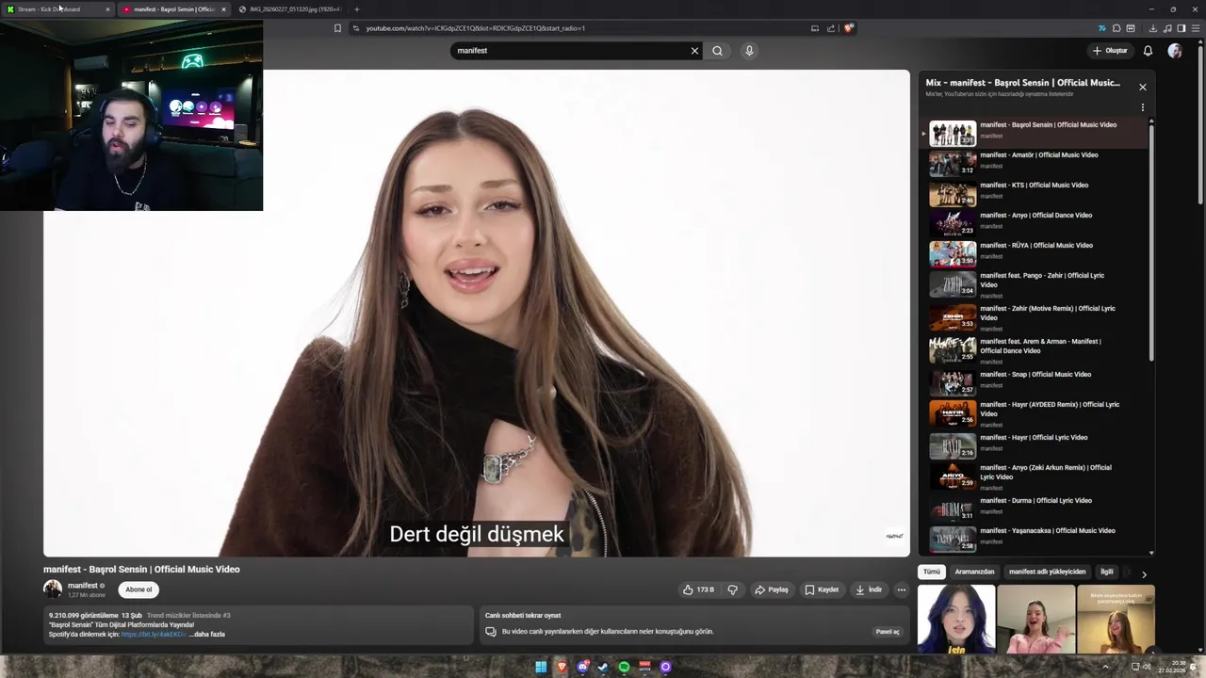
Task: Open the taskbar volume control
Action: [1147, 667]
